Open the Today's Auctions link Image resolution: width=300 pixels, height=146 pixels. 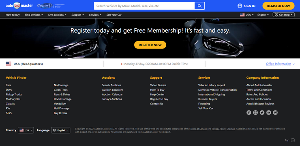click(112, 99)
